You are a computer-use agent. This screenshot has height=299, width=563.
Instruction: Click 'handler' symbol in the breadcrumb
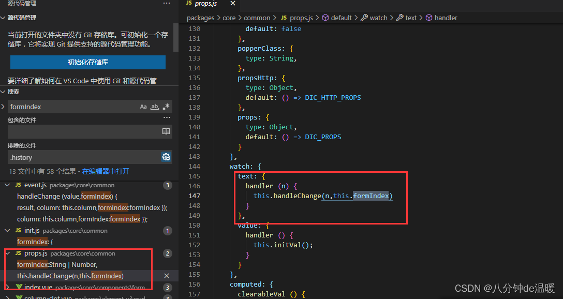[x=446, y=18]
